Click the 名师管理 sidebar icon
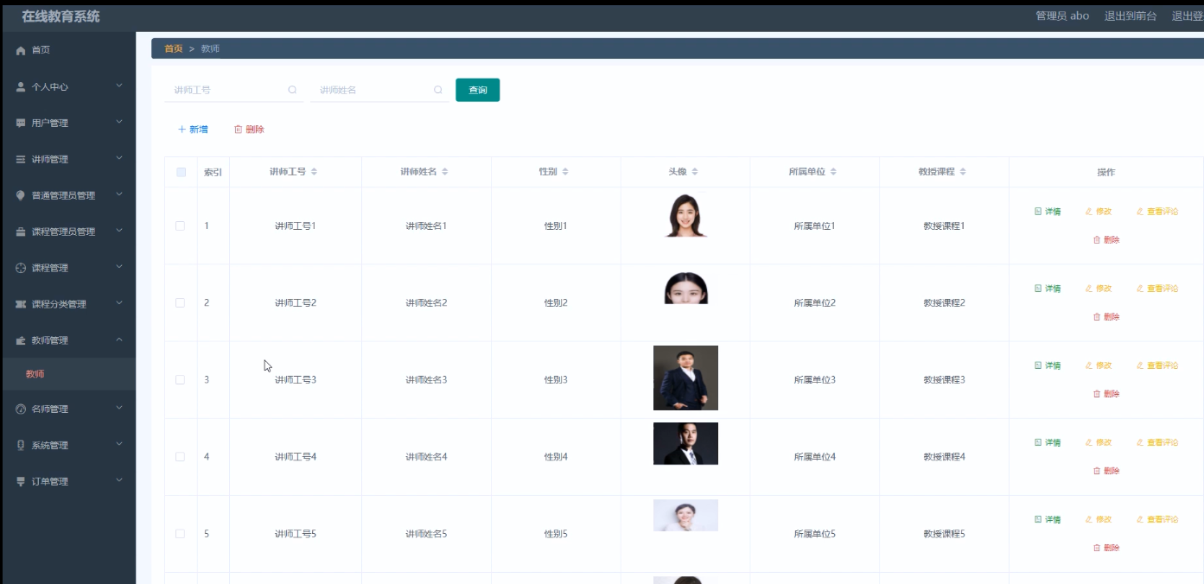This screenshot has height=584, width=1204. pos(21,409)
